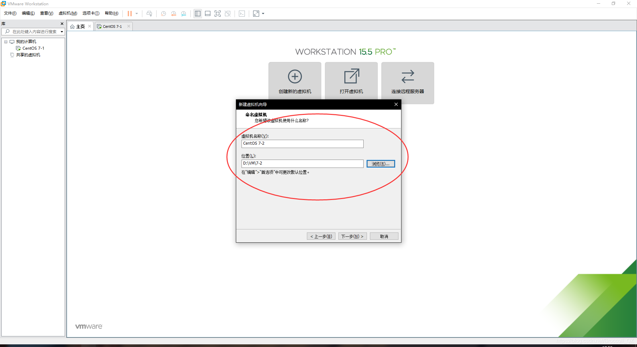Click the VMware Workstation title bar icon
This screenshot has height=347, width=637.
pyautogui.click(x=3, y=4)
